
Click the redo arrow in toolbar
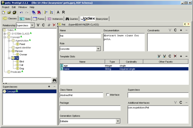pos(27,12)
